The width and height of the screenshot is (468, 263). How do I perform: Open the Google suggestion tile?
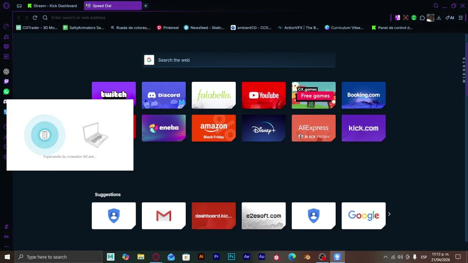[x=363, y=216]
